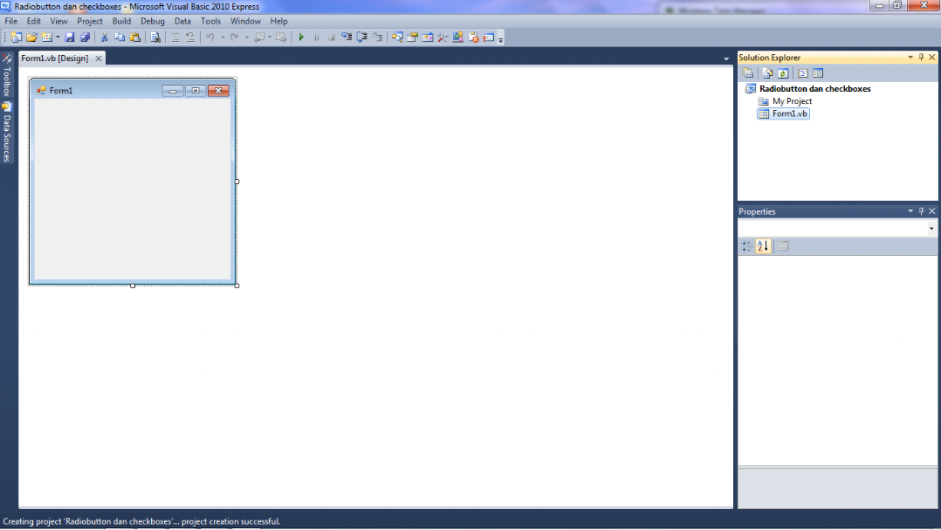This screenshot has height=530, width=941.
Task: Click Show All Files in Solution Explorer
Action: 767,73
